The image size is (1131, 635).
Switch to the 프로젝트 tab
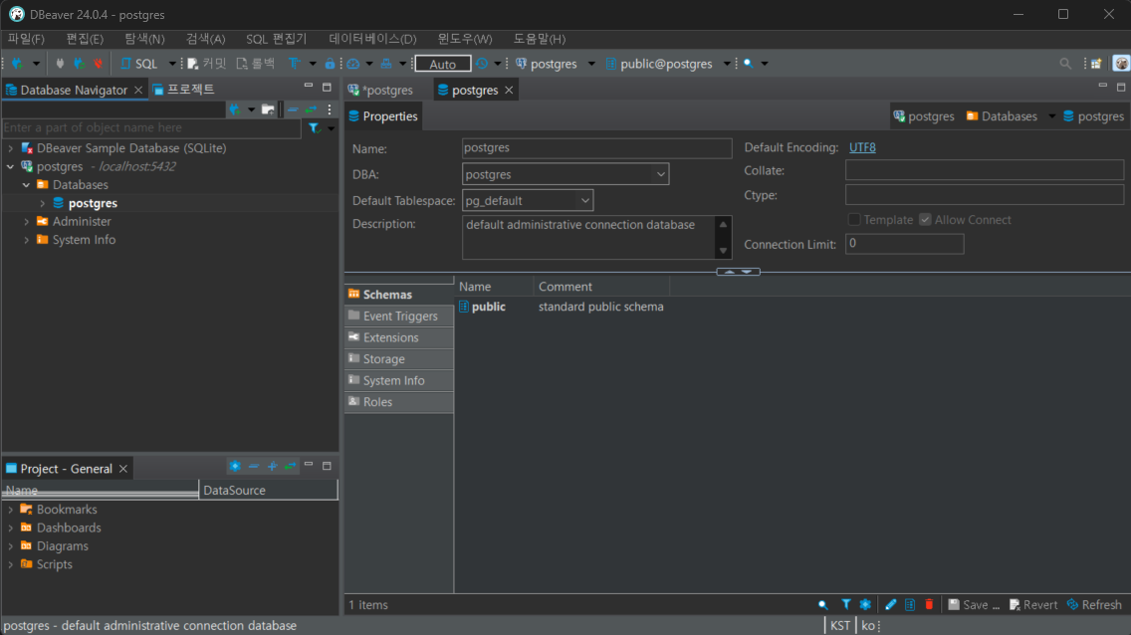click(184, 90)
